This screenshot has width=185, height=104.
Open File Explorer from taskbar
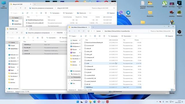pyautogui.click(x=90, y=102)
